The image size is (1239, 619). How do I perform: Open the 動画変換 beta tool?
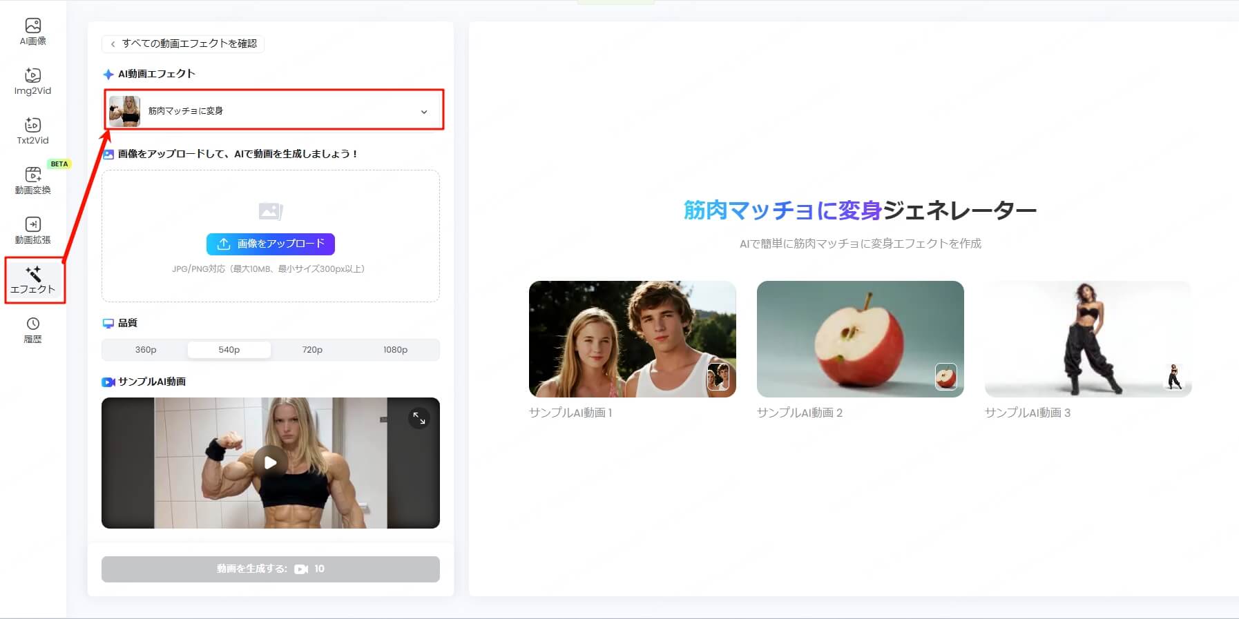pyautogui.click(x=32, y=181)
